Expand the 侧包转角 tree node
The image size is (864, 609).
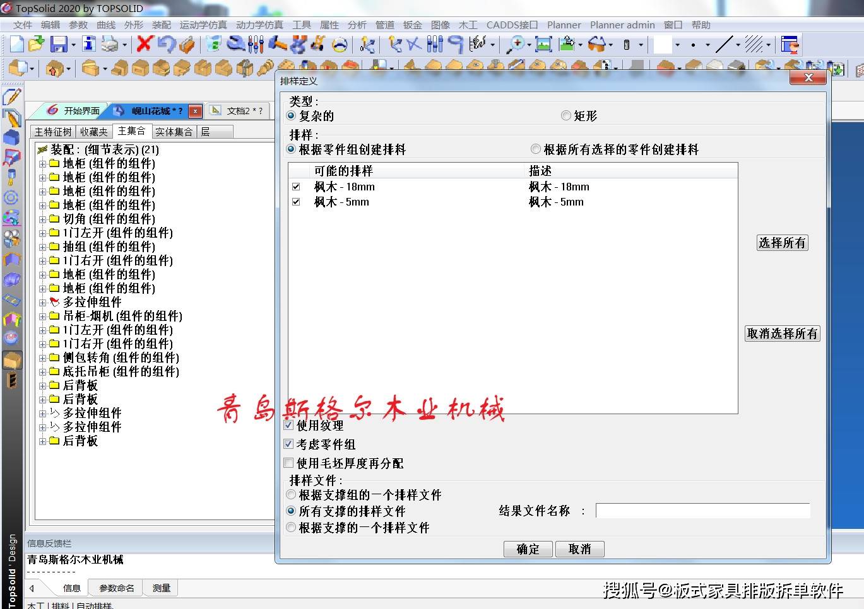point(42,357)
